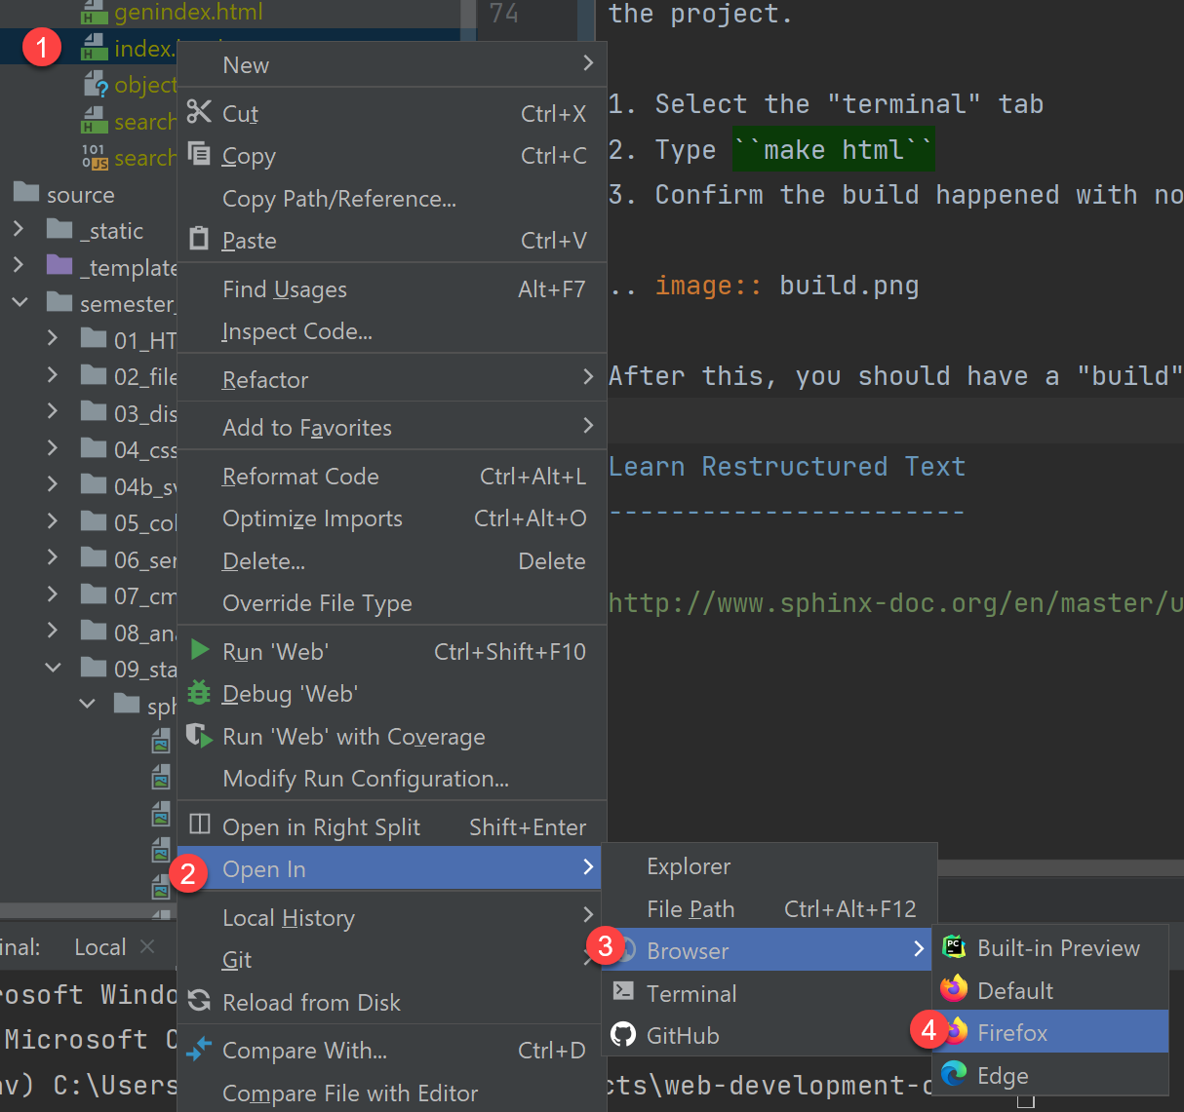Collapse the semester folder
This screenshot has width=1184, height=1112.
tap(20, 302)
